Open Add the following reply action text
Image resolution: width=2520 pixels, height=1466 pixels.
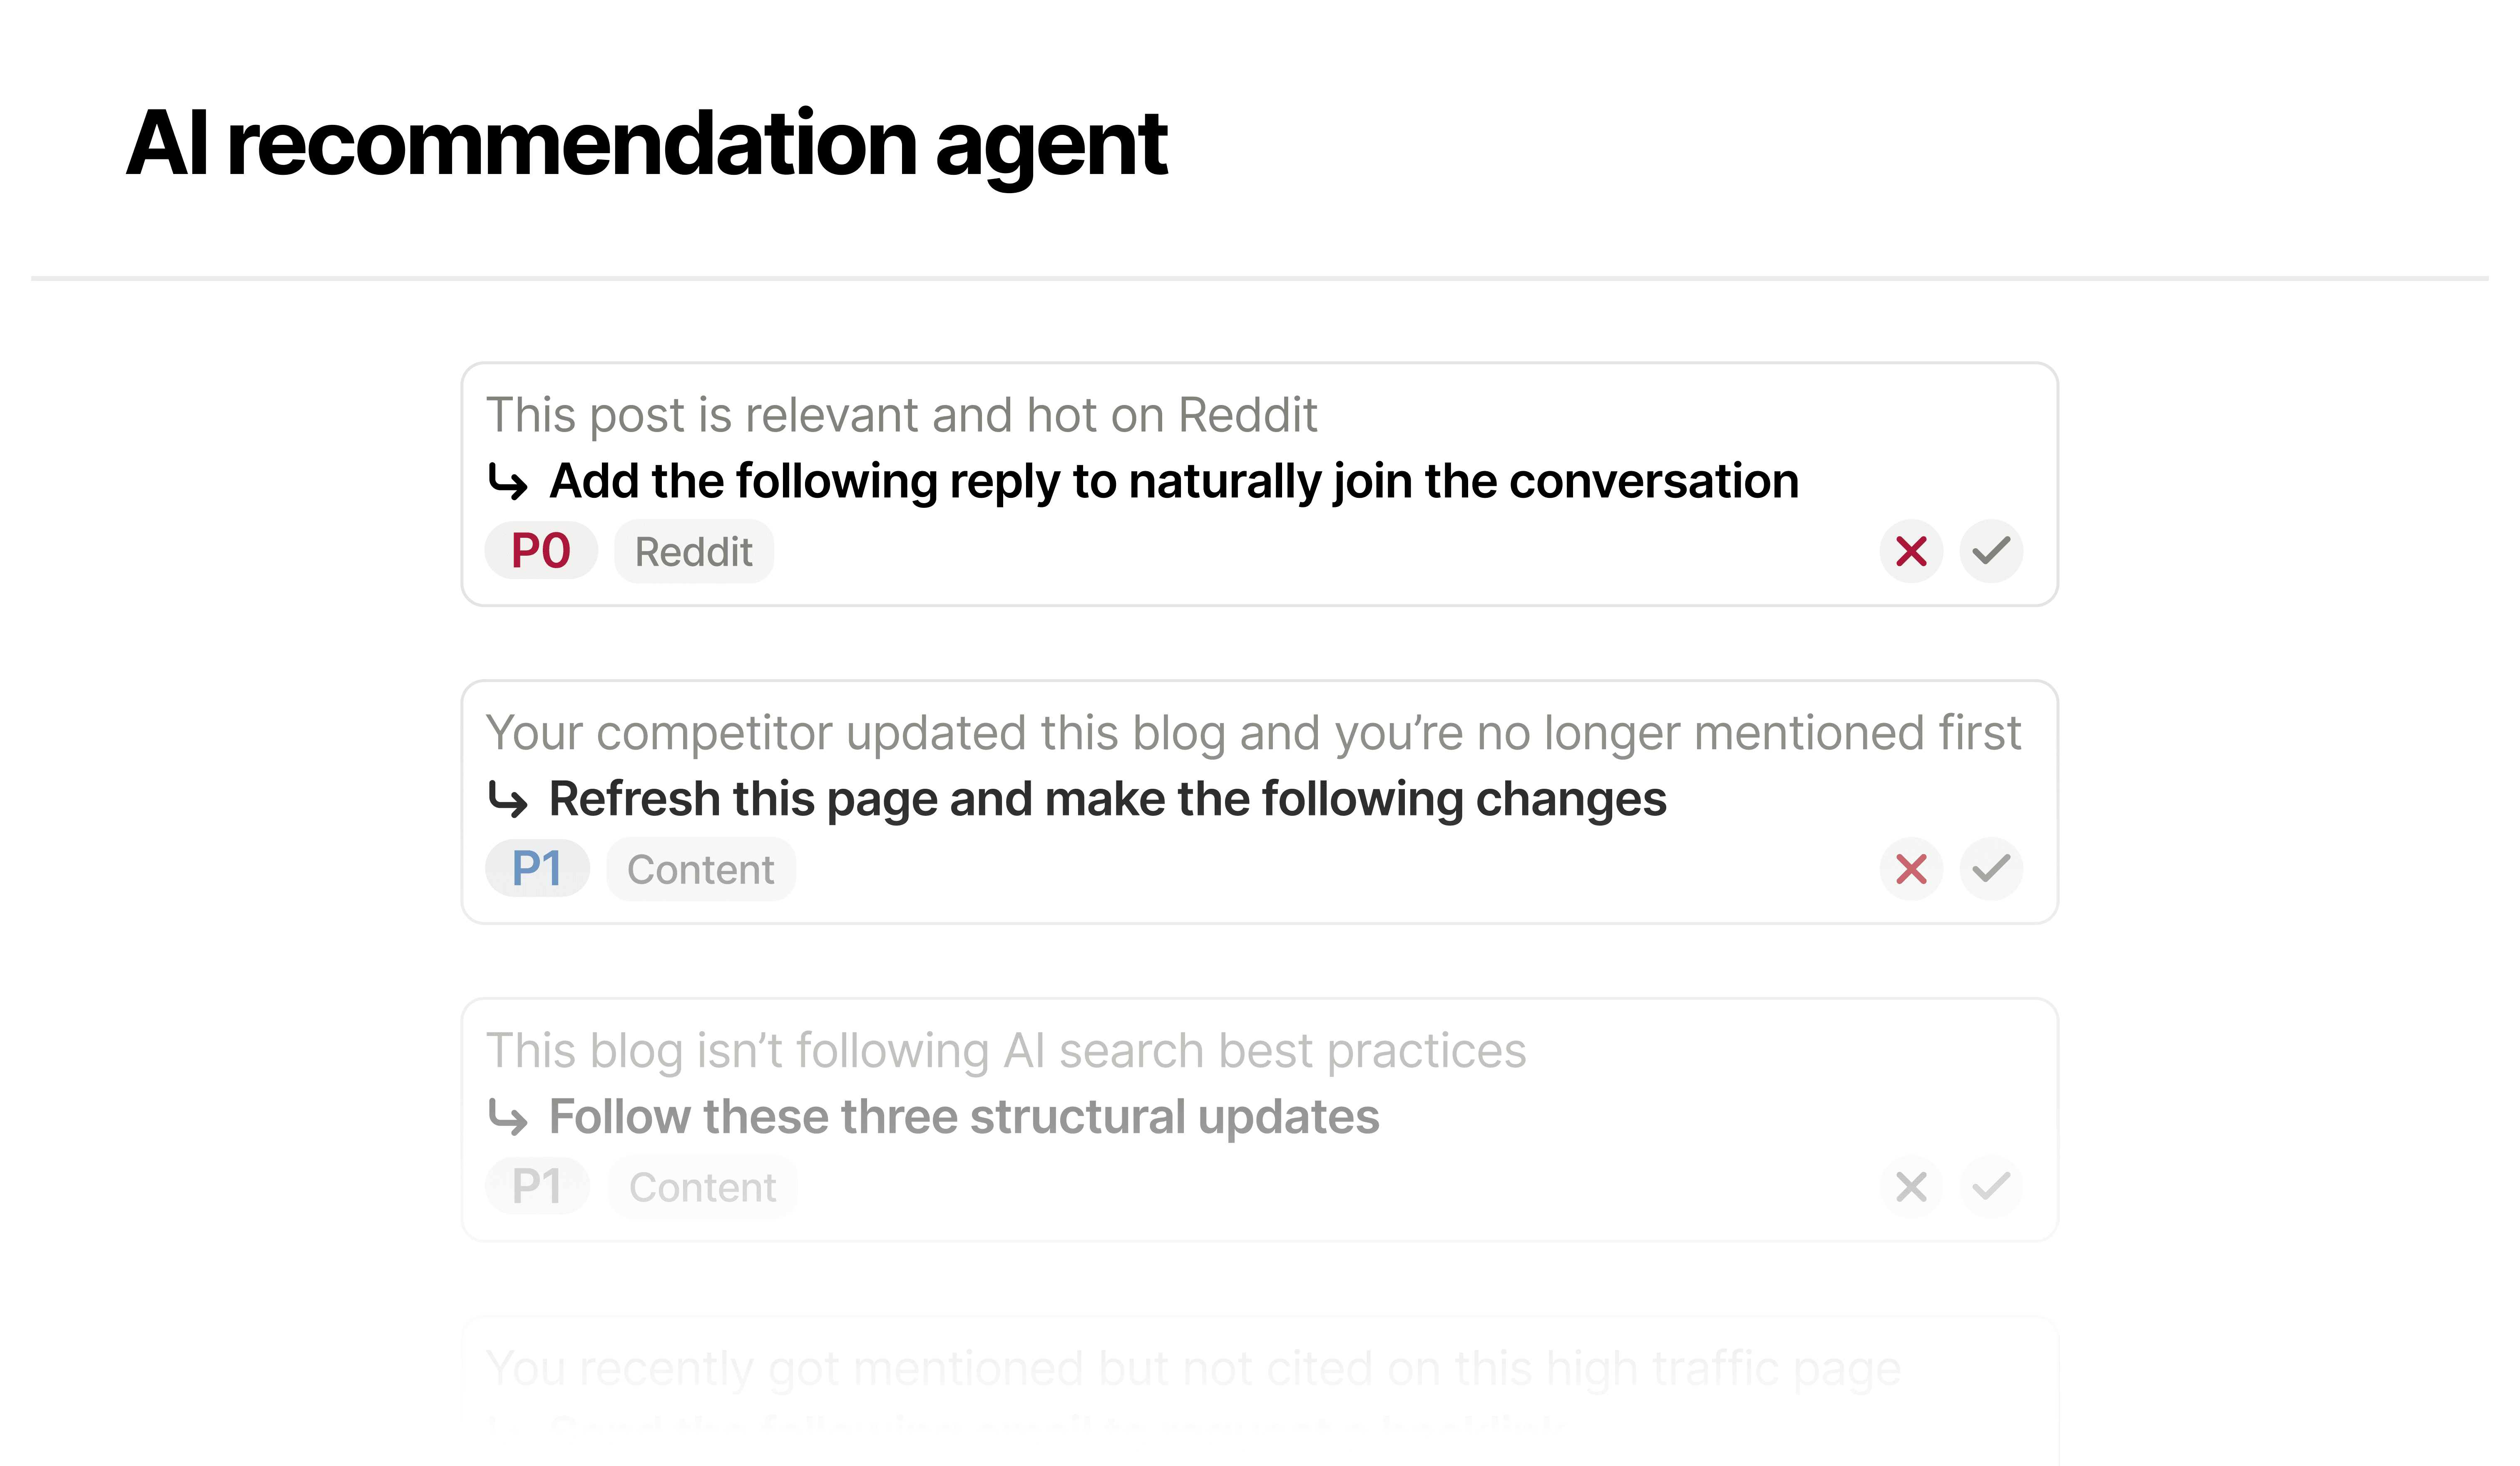click(x=1174, y=482)
